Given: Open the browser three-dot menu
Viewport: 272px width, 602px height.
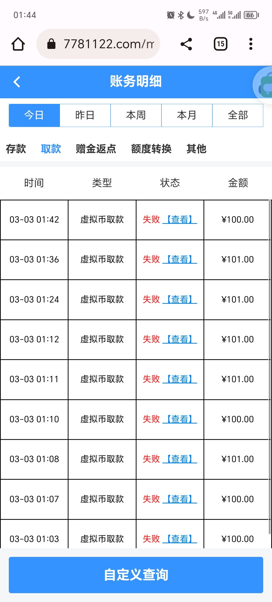Looking at the screenshot, I should pos(251,44).
